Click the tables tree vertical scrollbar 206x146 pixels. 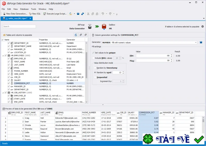click(x=86, y=65)
